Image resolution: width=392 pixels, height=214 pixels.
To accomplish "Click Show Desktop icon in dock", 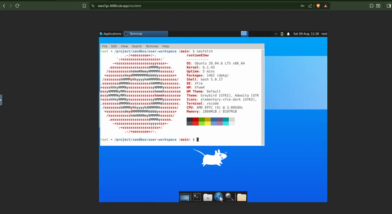I will [185, 197].
